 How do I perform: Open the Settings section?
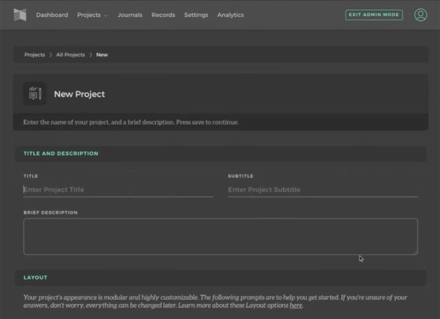[x=196, y=15]
